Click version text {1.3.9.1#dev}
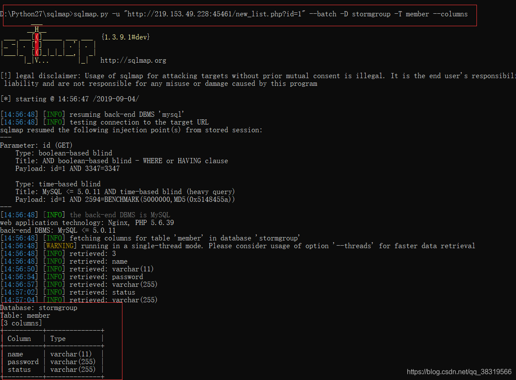The image size is (516, 380). tap(125, 37)
